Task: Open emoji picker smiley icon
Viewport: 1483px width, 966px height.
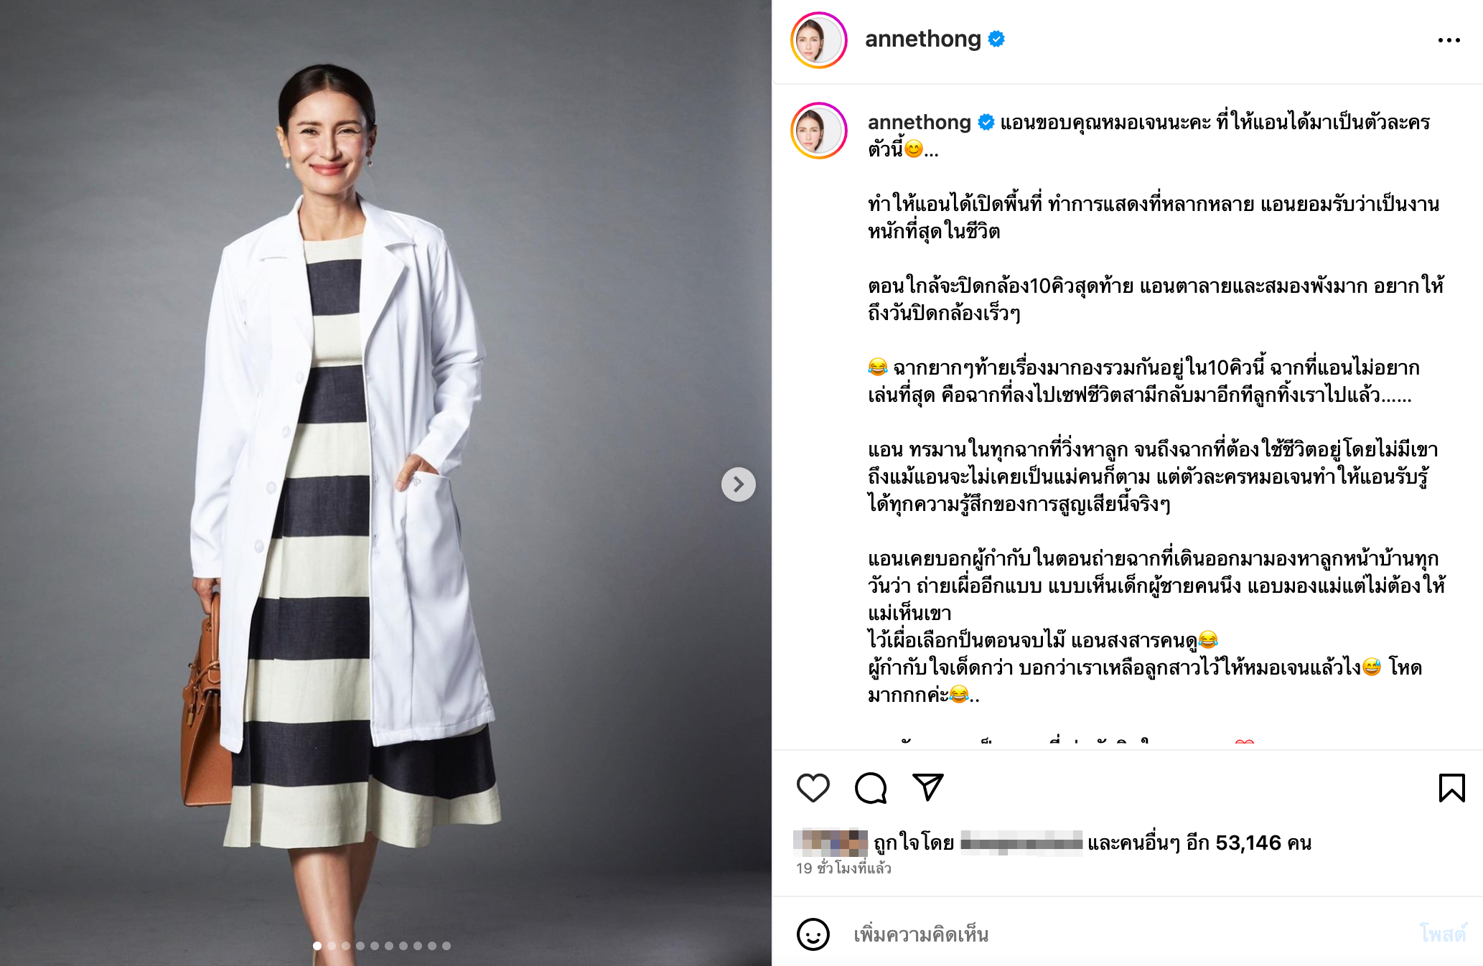Action: pyautogui.click(x=813, y=934)
